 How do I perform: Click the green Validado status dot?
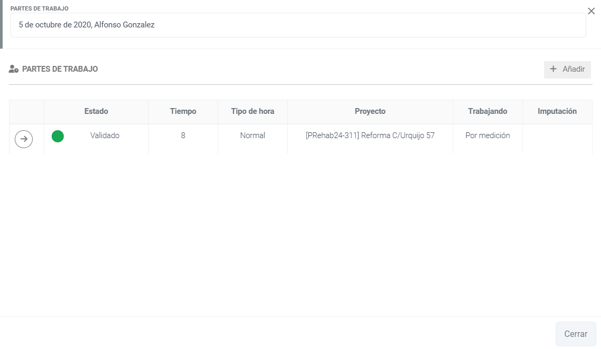pyautogui.click(x=57, y=137)
